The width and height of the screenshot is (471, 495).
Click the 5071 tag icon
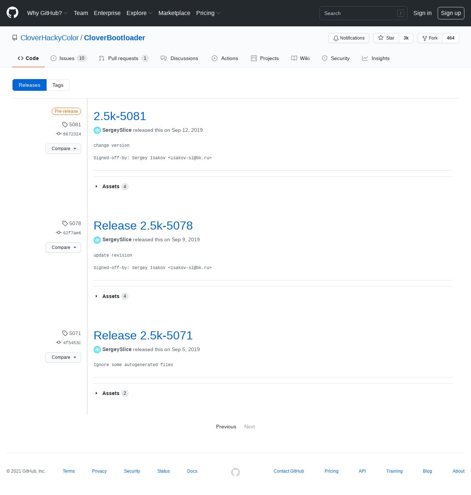click(65, 333)
